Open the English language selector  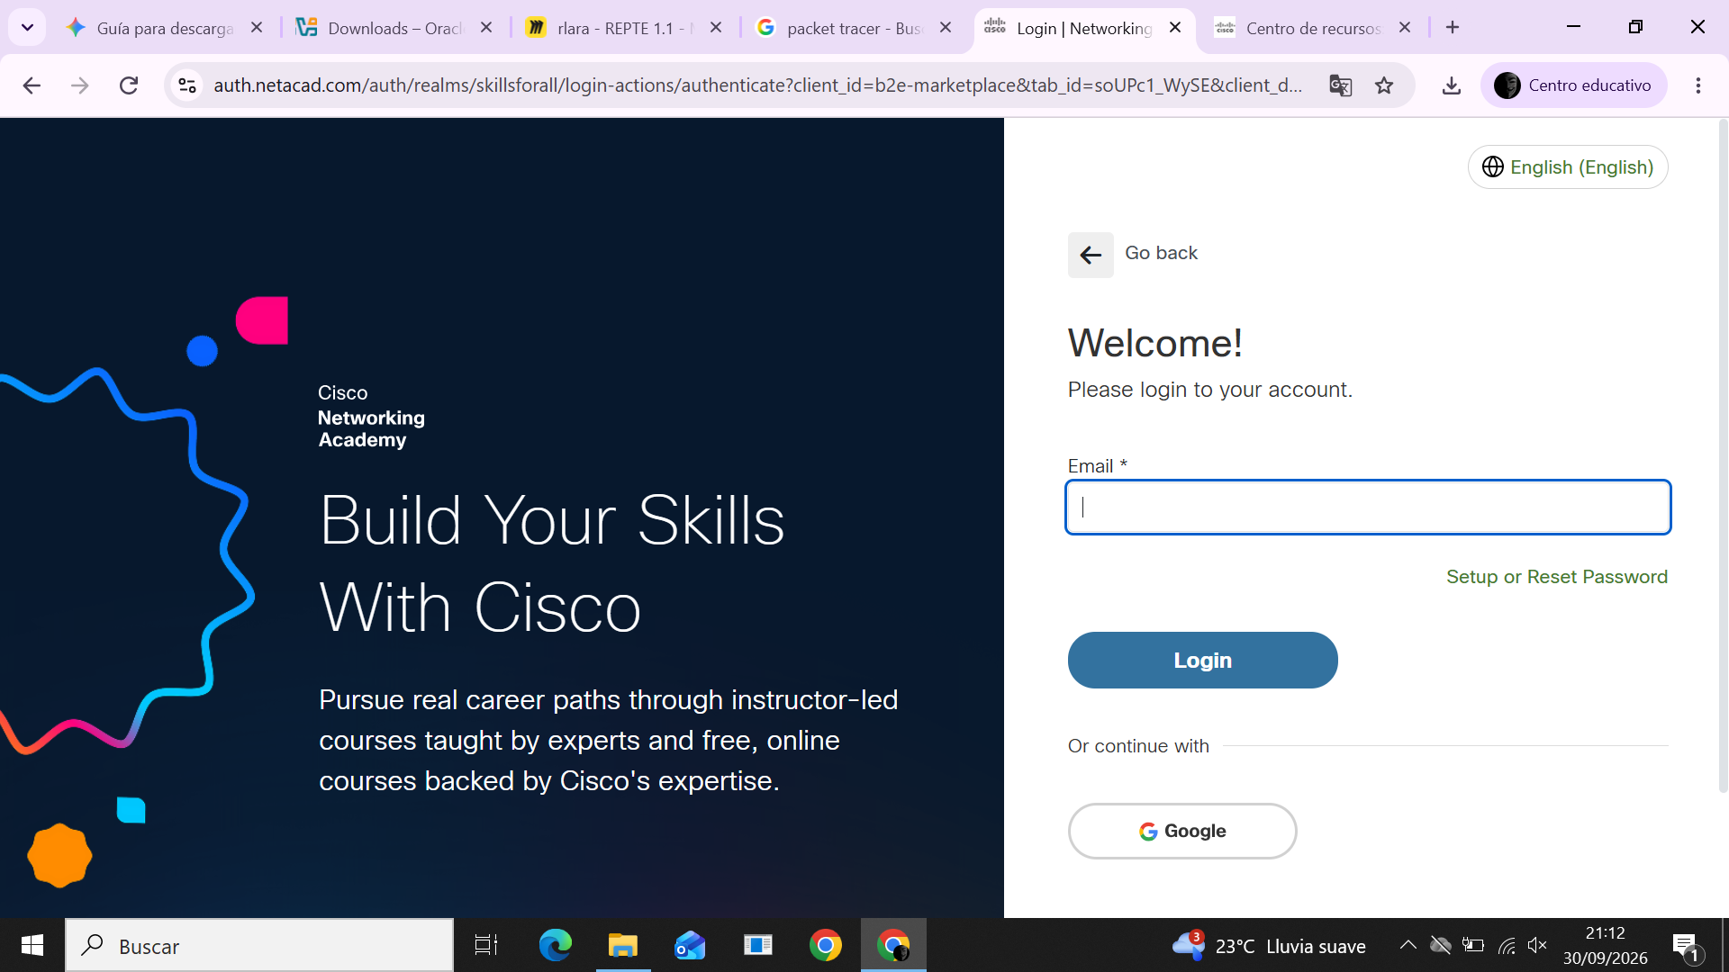[1568, 167]
